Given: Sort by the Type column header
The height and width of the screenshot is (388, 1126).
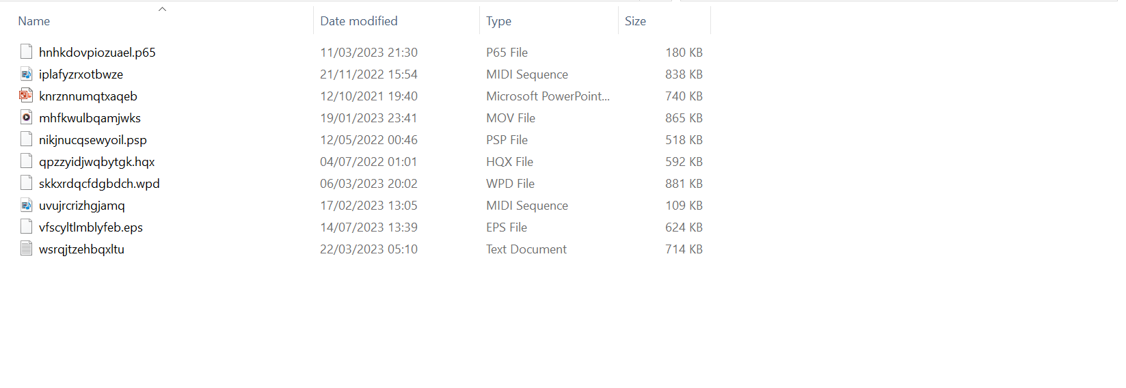Looking at the screenshot, I should pos(499,21).
